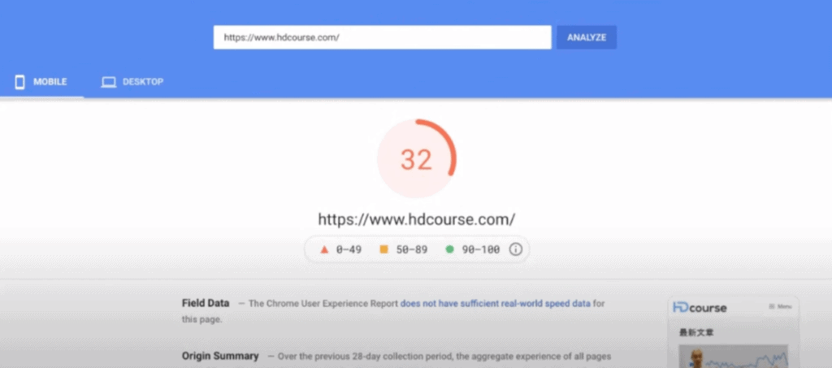
Task: Click the score gauge showing 32
Action: coord(417,158)
